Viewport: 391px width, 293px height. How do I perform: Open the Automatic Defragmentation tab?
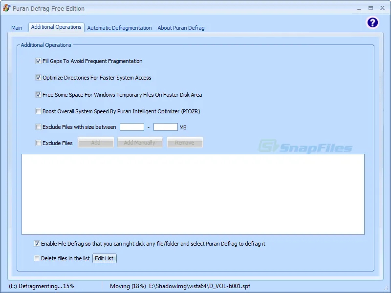[119, 28]
